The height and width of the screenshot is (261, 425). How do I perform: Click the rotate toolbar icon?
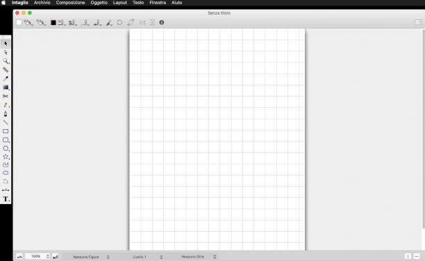[x=119, y=22]
